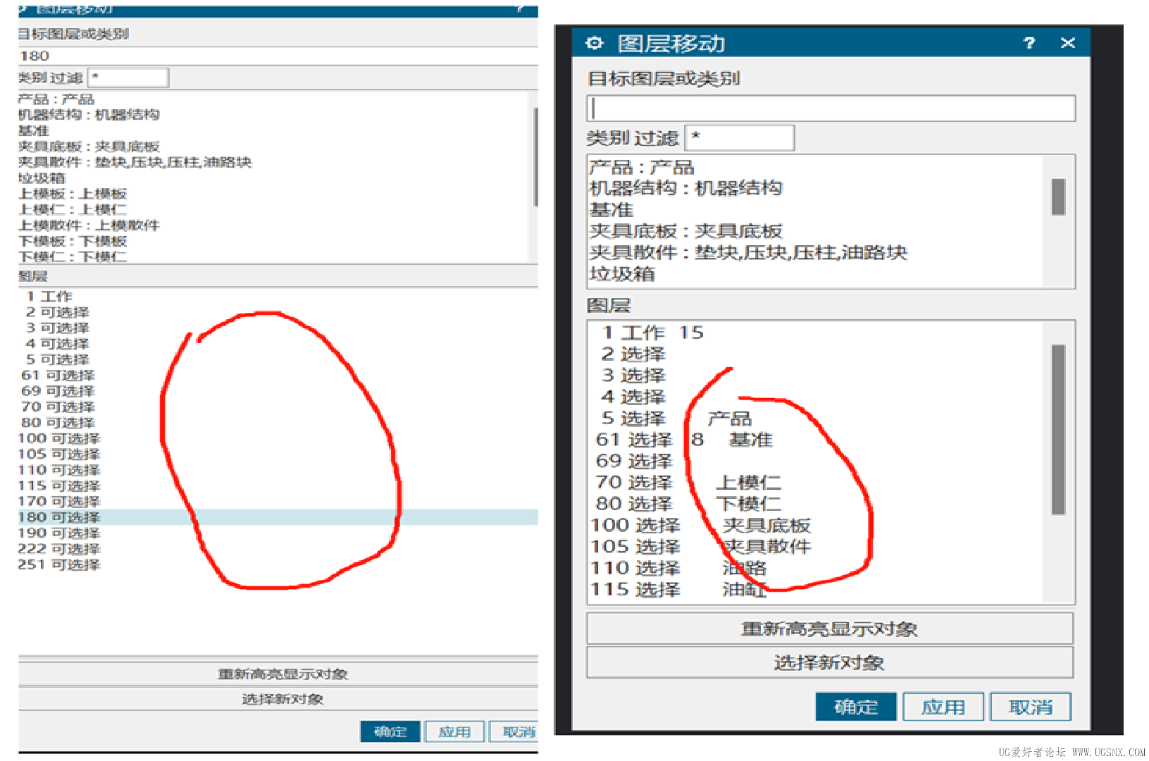The image size is (1149, 761).
Task: Select 产品 : 产品 category in right dialog
Action: tap(641, 167)
